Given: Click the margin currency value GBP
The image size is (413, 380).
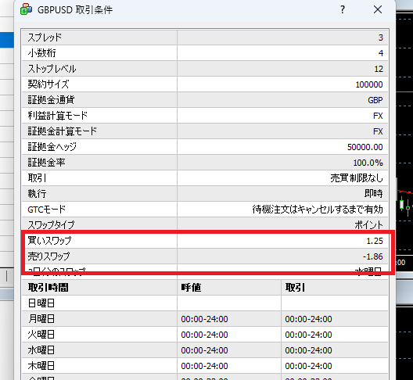Looking at the screenshot, I should 375,100.
